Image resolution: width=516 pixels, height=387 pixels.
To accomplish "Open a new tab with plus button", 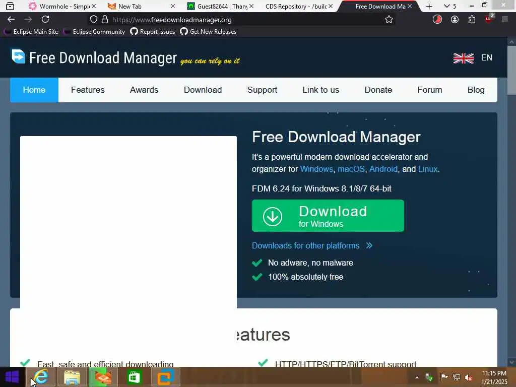I will tap(429, 6).
